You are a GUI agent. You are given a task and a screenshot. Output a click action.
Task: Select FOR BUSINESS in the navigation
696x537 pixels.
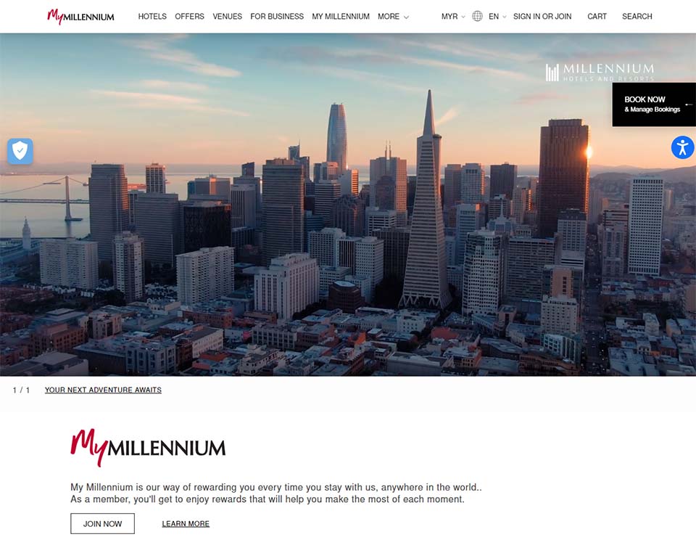tap(277, 17)
